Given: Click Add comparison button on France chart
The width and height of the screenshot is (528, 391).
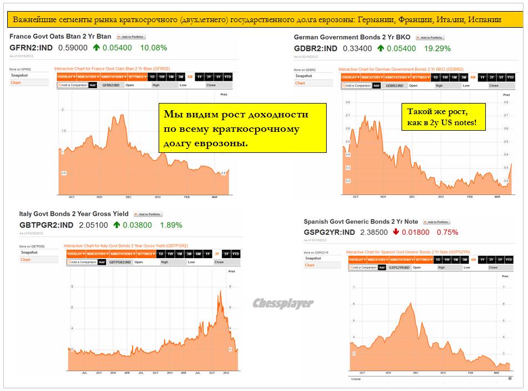Looking at the screenshot, I should pyautogui.click(x=93, y=85).
